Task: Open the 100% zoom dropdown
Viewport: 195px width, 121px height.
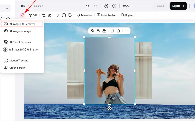Action: pyautogui.click(x=127, y=6)
